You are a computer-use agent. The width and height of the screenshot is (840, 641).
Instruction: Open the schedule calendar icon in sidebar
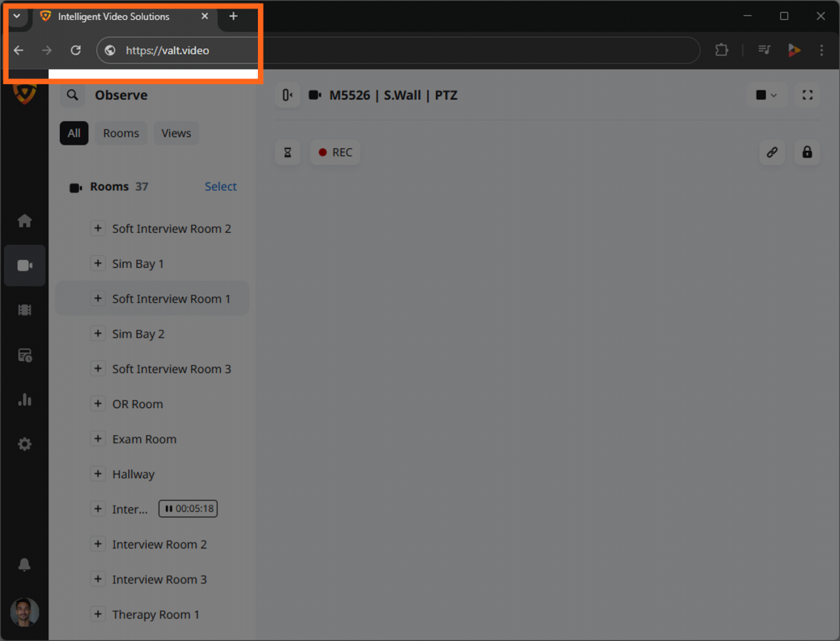pos(25,355)
